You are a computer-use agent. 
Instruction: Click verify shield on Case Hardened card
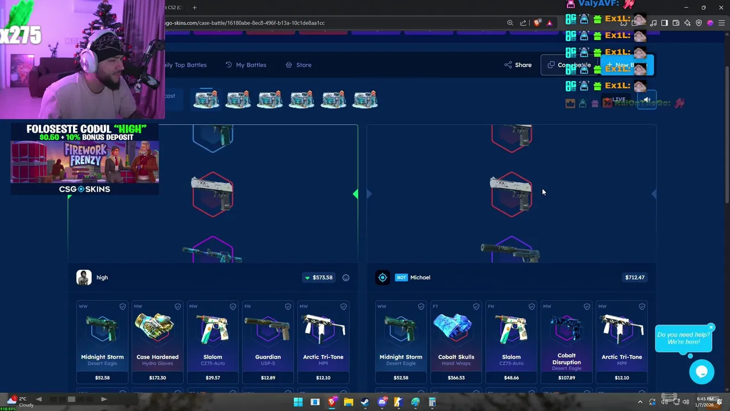tap(177, 307)
